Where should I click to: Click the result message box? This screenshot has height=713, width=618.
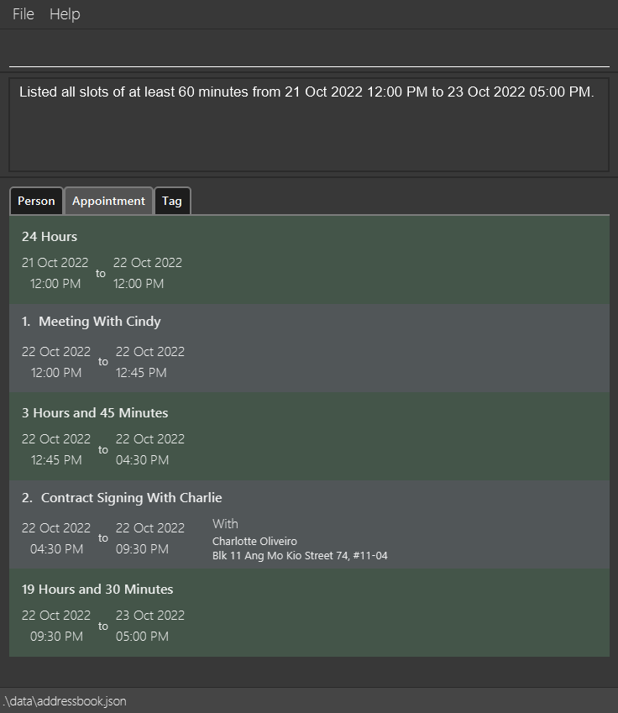[309, 125]
